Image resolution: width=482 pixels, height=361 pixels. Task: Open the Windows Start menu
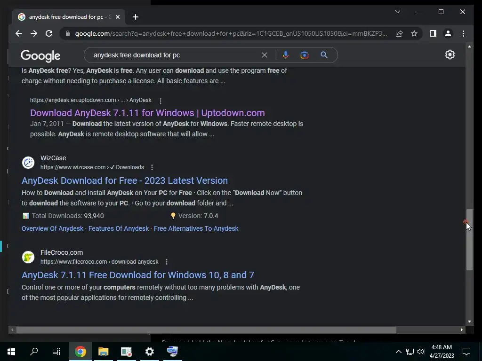tap(11, 352)
